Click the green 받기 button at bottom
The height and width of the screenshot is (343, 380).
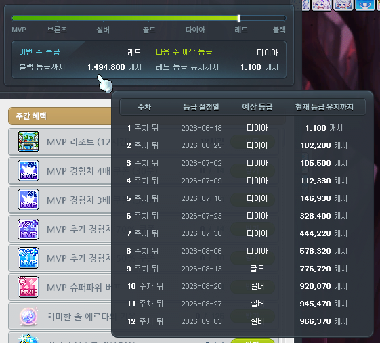click(253, 341)
